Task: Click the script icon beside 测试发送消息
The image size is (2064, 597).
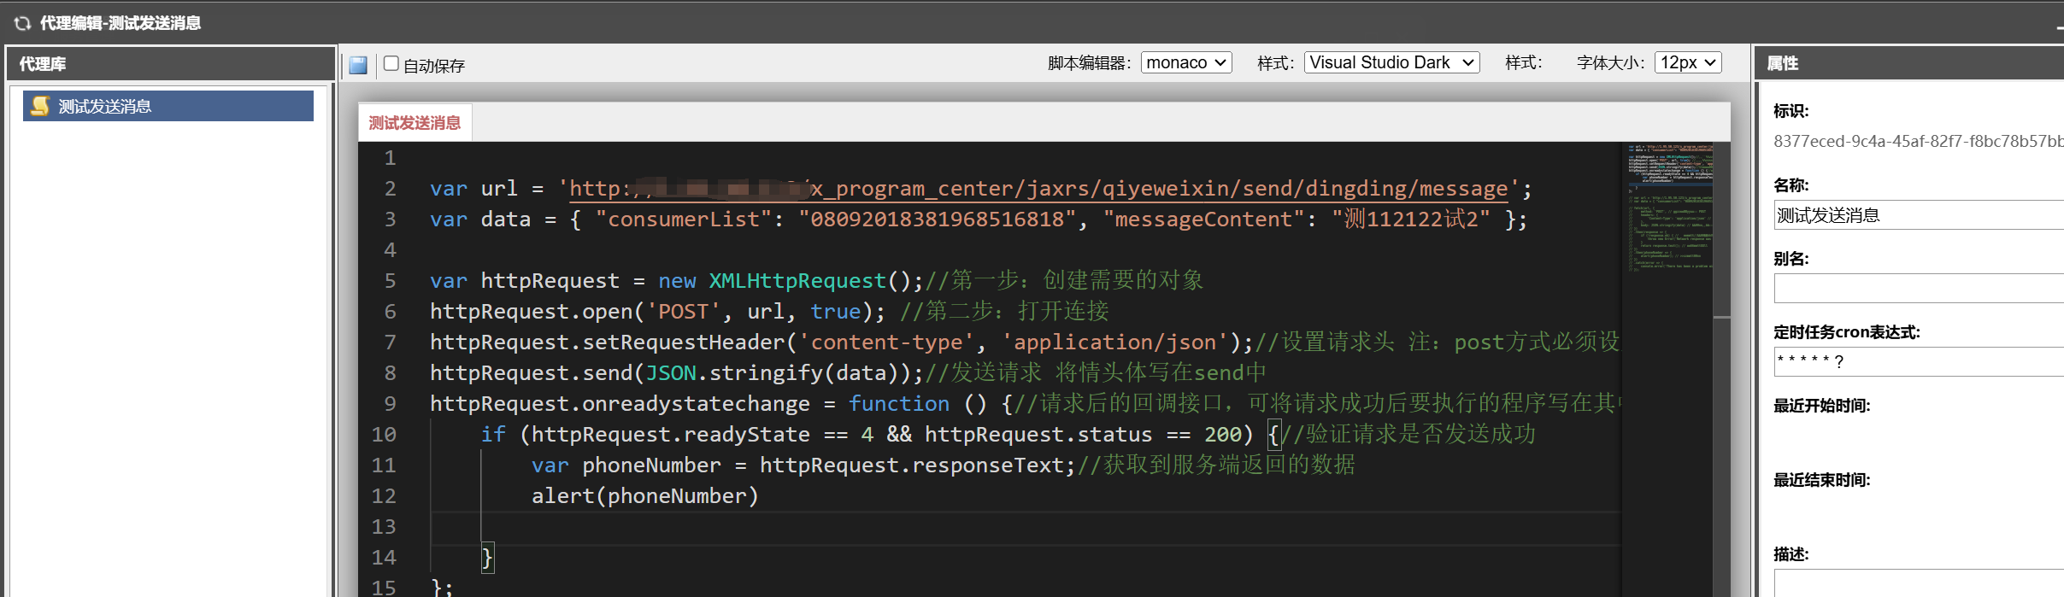Action: [x=40, y=106]
